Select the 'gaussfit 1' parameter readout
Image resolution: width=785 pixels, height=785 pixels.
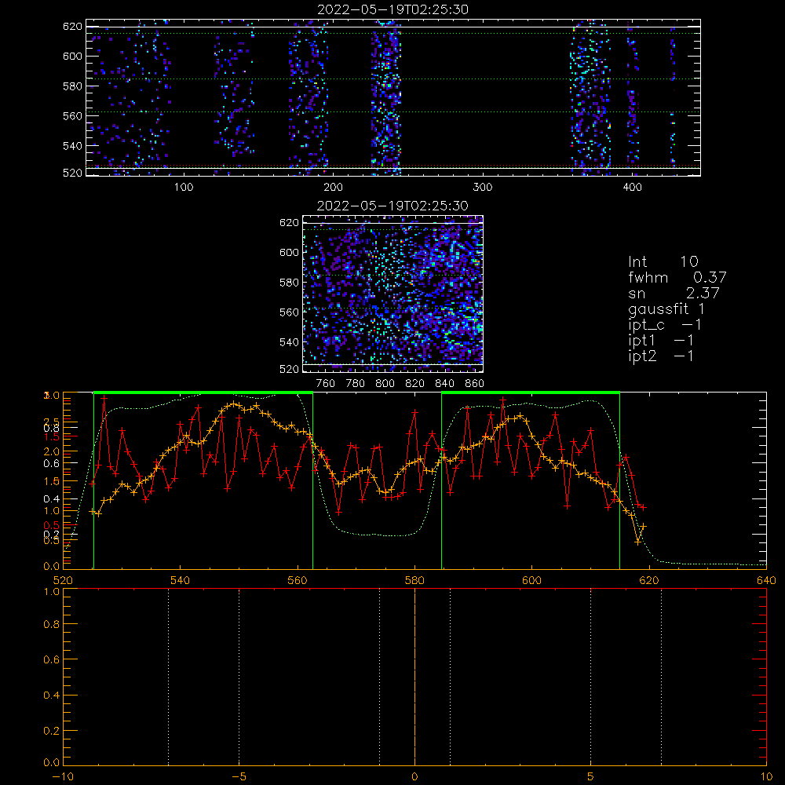[666, 309]
